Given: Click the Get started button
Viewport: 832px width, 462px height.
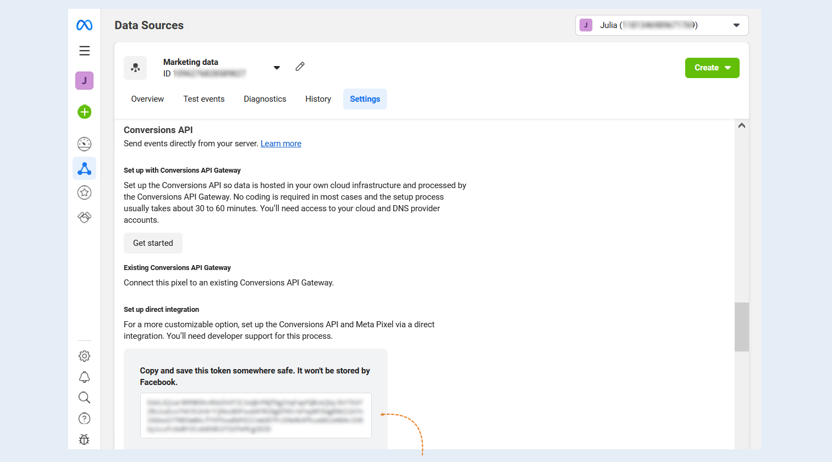Looking at the screenshot, I should click(x=153, y=243).
